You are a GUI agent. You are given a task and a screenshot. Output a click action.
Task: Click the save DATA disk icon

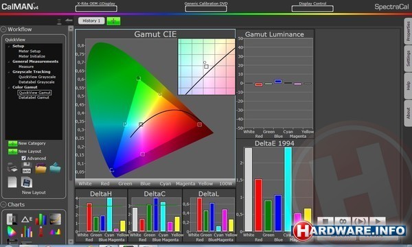point(27,167)
